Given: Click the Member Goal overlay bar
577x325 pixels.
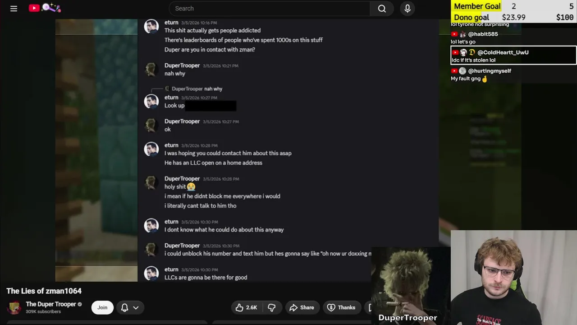Looking at the screenshot, I should 513,6.
